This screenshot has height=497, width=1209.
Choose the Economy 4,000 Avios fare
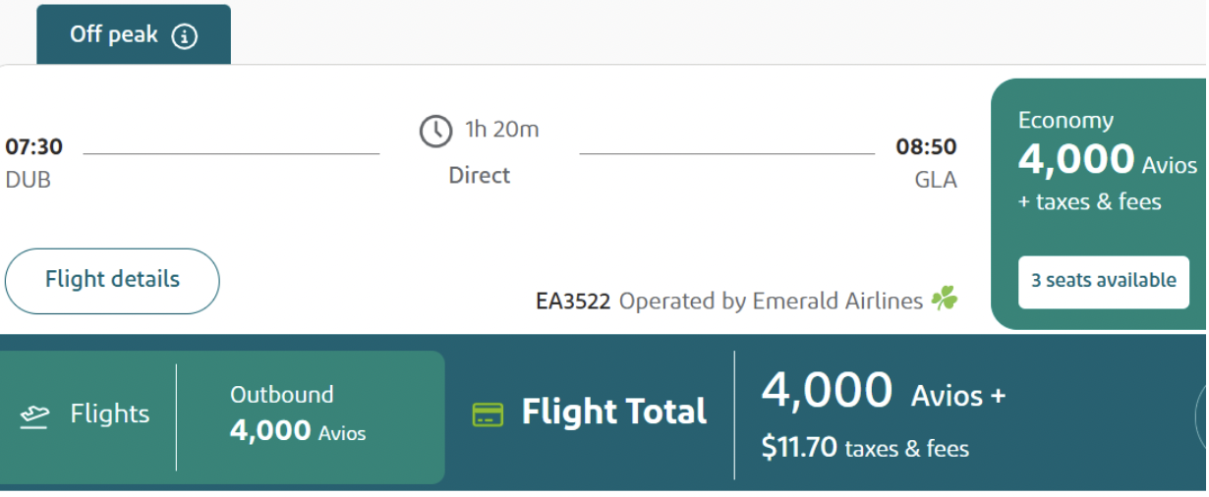(x=1098, y=160)
